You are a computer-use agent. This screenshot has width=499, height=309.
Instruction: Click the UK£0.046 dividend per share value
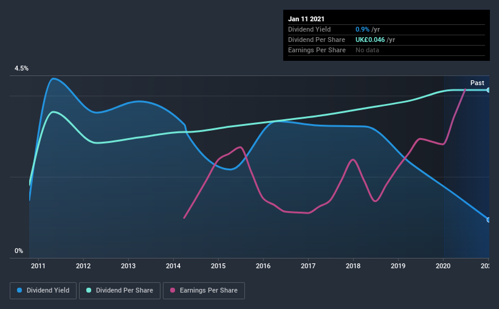(370, 40)
